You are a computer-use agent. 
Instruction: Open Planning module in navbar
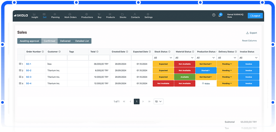coord(55,16)
